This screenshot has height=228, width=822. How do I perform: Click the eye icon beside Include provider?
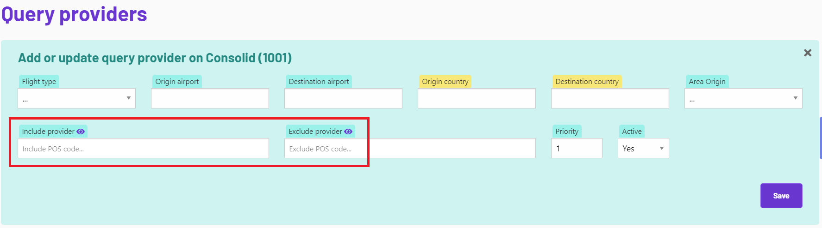coord(81,132)
